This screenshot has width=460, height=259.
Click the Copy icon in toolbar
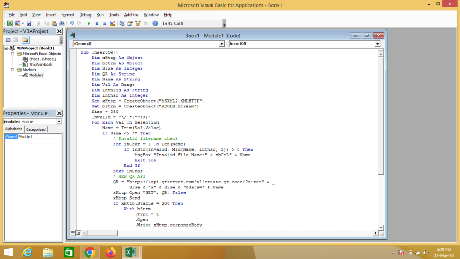point(46,23)
